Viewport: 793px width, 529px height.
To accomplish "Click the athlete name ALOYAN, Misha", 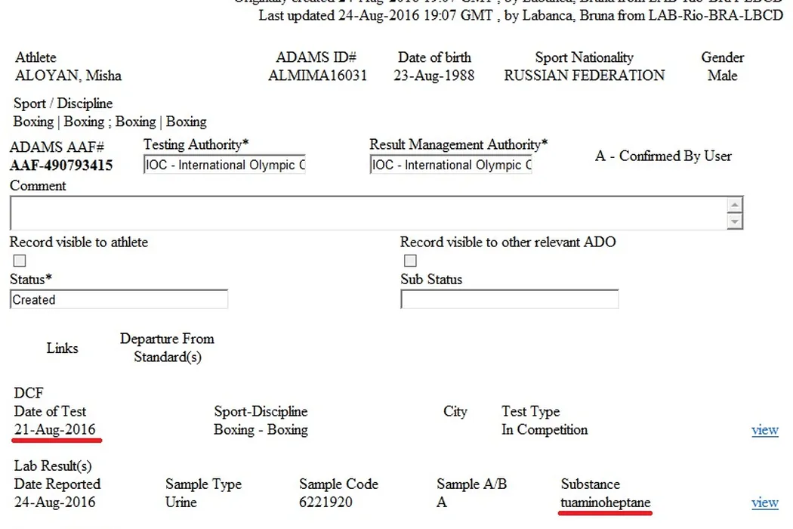I will (68, 76).
